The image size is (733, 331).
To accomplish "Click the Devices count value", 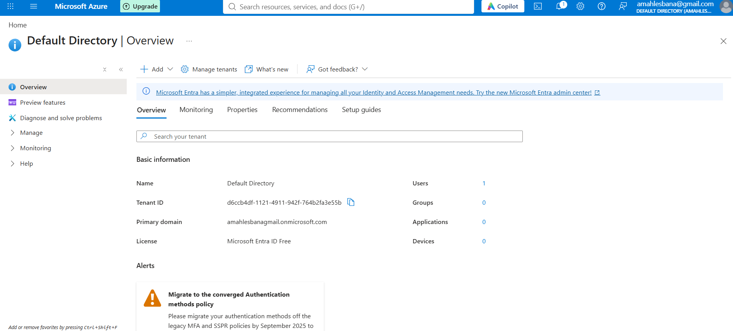I will pyautogui.click(x=484, y=241).
